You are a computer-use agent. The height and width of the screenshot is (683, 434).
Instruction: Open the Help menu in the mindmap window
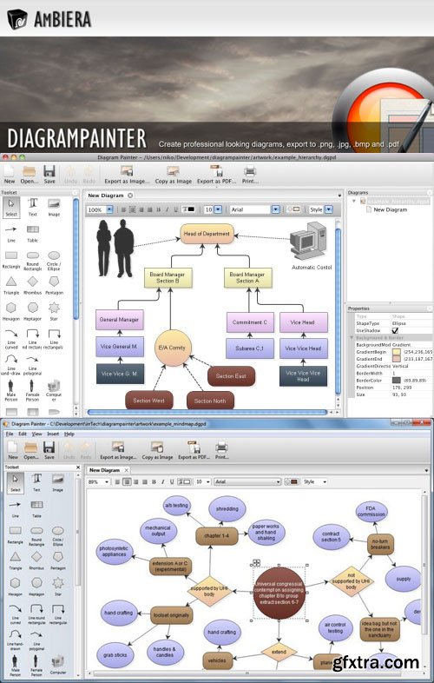[x=69, y=434]
